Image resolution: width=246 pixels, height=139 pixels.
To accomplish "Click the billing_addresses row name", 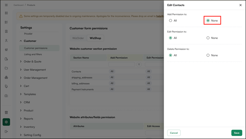I will (x=81, y=84).
